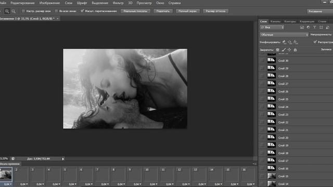Screen dimensions: 333x187
Task: Click the type layer filter icon (T)
Action: point(314,28)
